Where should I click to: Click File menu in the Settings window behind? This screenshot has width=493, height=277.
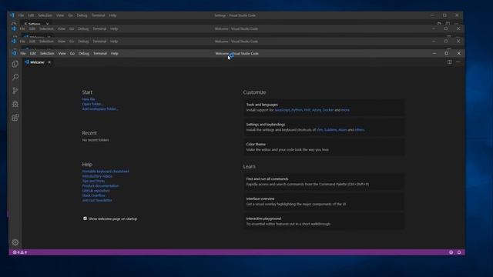click(x=21, y=15)
